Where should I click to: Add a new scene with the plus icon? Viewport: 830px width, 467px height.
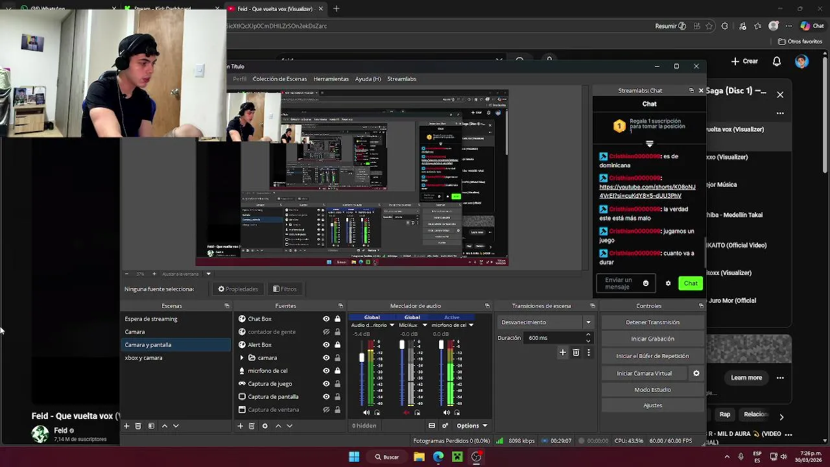(126, 426)
